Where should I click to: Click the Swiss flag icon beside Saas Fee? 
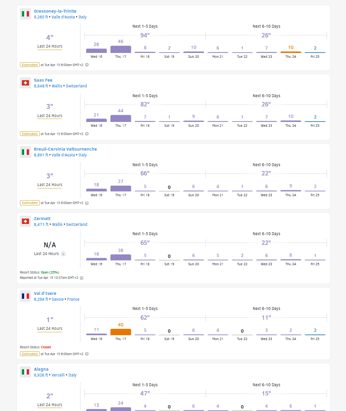[x=25, y=83]
